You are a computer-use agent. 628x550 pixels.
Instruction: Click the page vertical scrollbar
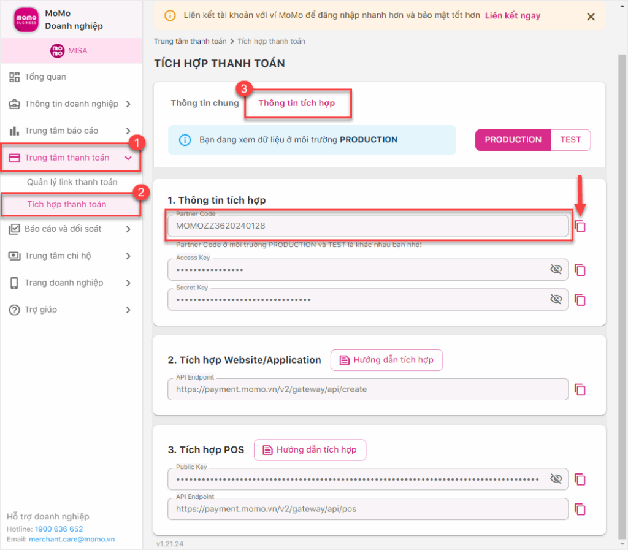click(622, 296)
